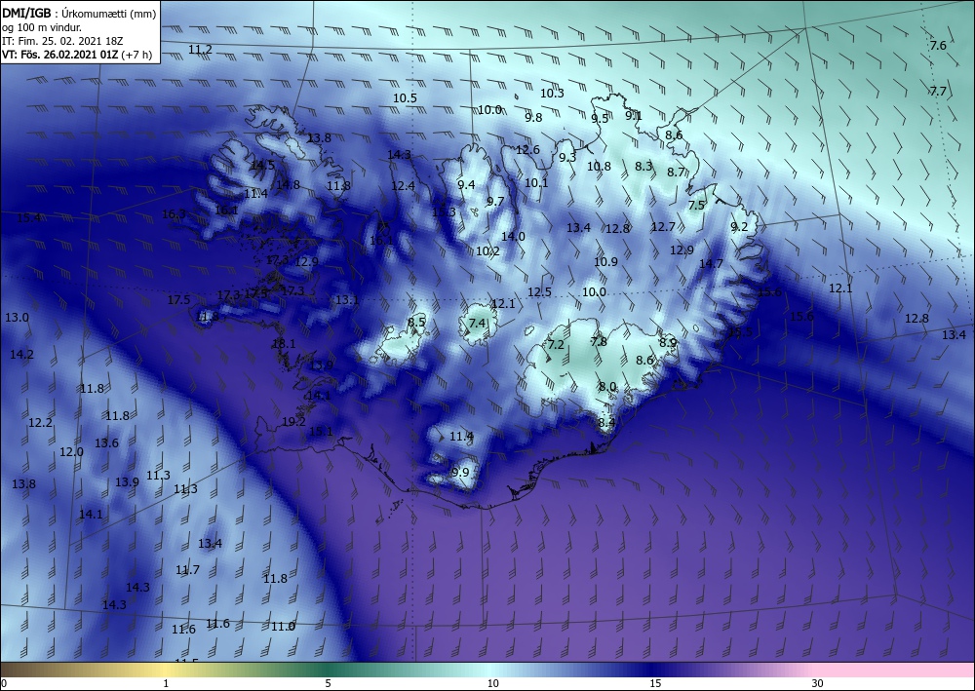Click the value "13.1" on the map
Screen dimensions: 975x691
click(x=347, y=301)
